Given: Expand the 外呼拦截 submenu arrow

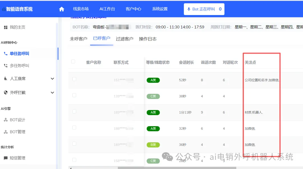Looking at the screenshot, I should coord(52,92).
